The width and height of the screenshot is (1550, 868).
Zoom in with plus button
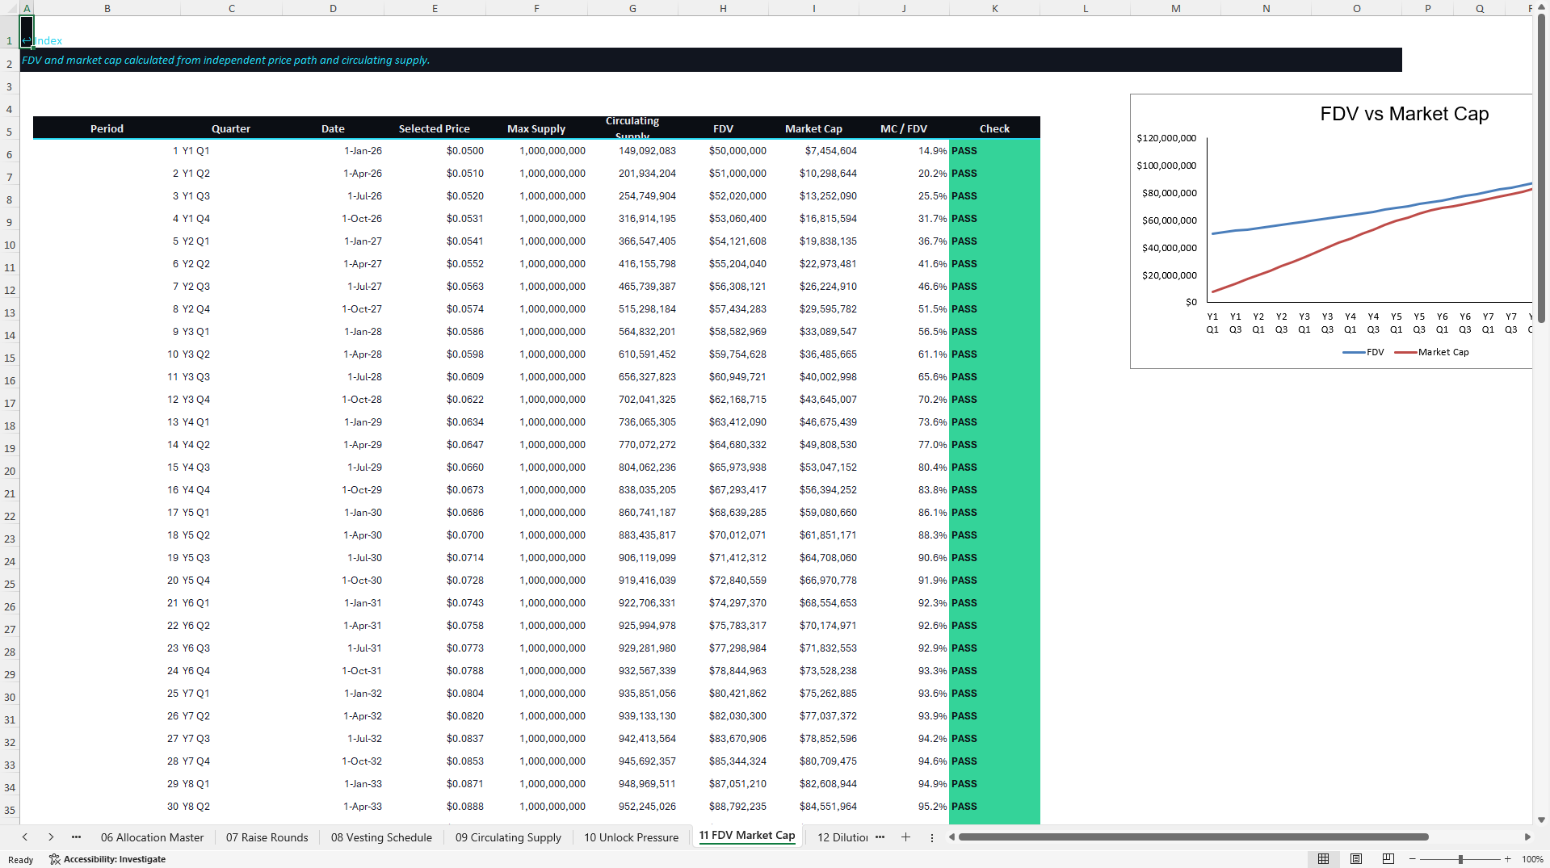[x=1507, y=859]
